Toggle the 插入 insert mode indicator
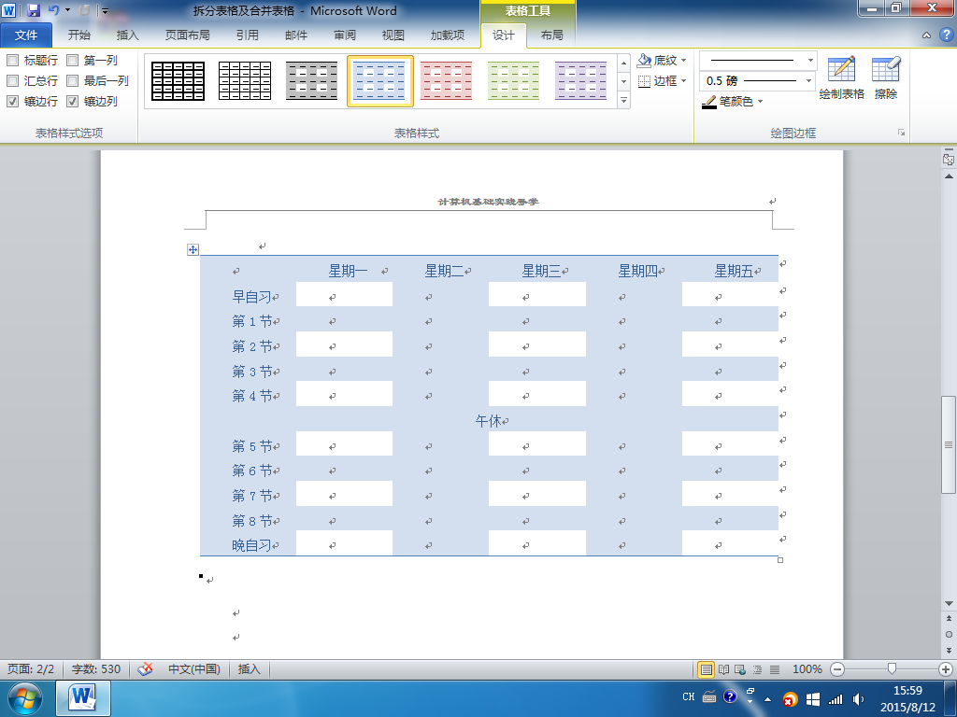Image resolution: width=957 pixels, height=717 pixels. pos(249,668)
